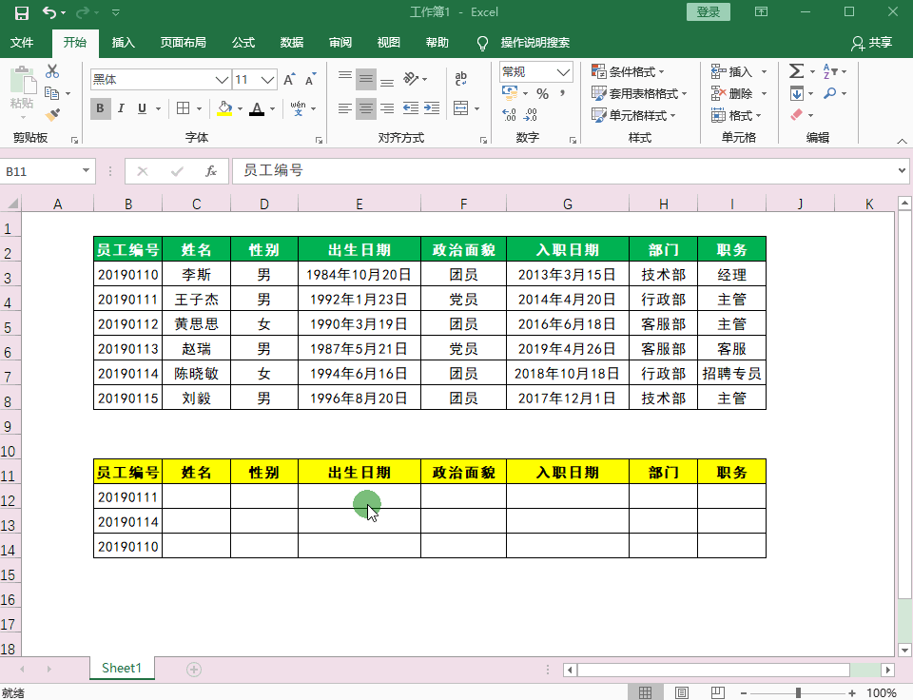The image size is (913, 700).
Task: Select the Format Painter (格式刷) tool
Action: 52,114
